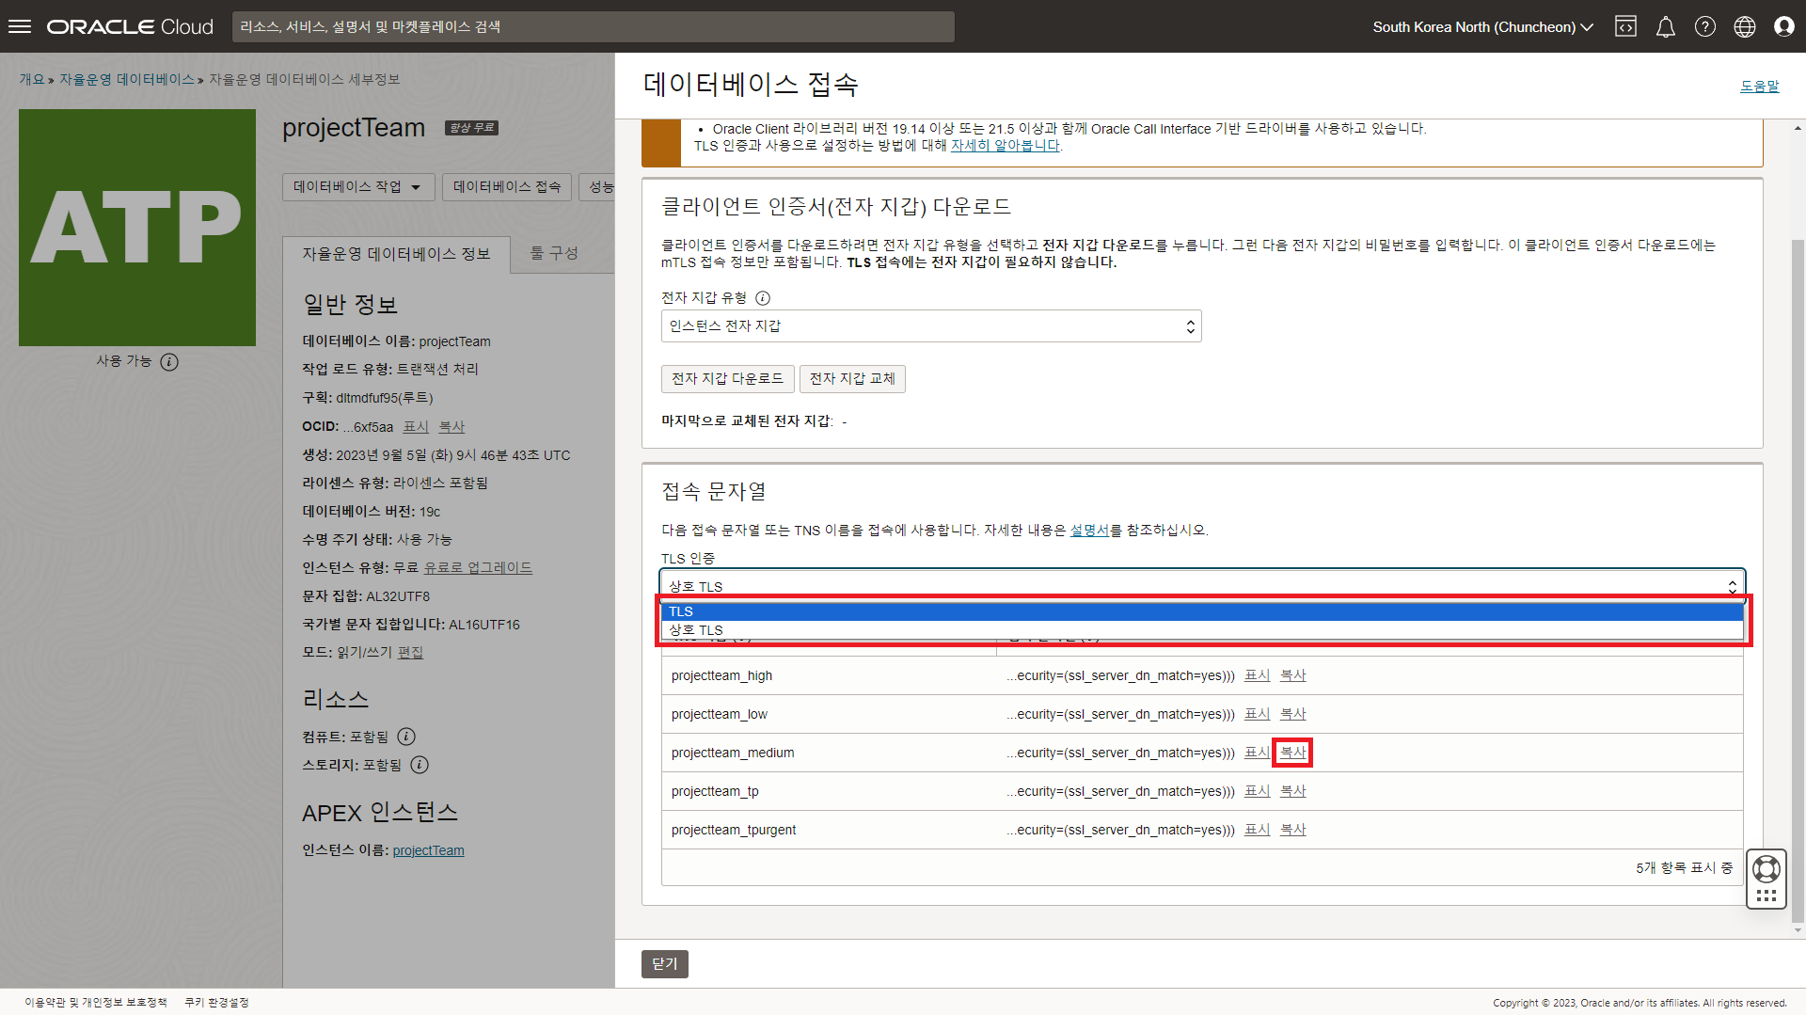Show the projectteam_medium connection string
Viewport: 1806px width, 1015px height.
1258,753
